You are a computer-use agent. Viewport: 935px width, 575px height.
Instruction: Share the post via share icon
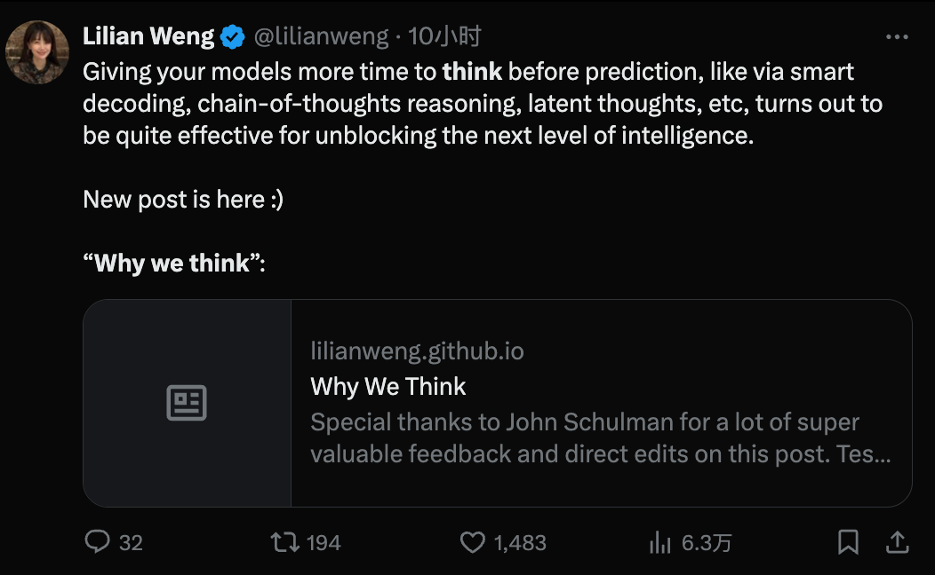tap(898, 541)
